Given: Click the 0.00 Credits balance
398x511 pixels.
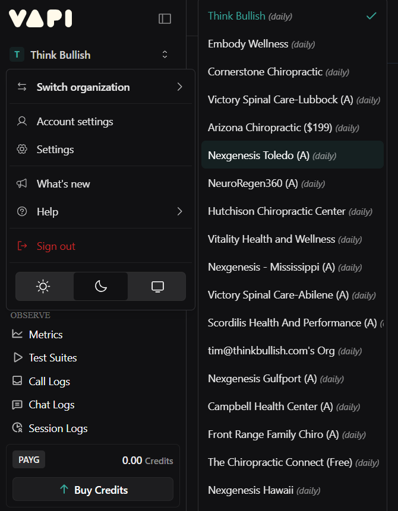Looking at the screenshot, I should click(x=147, y=460).
